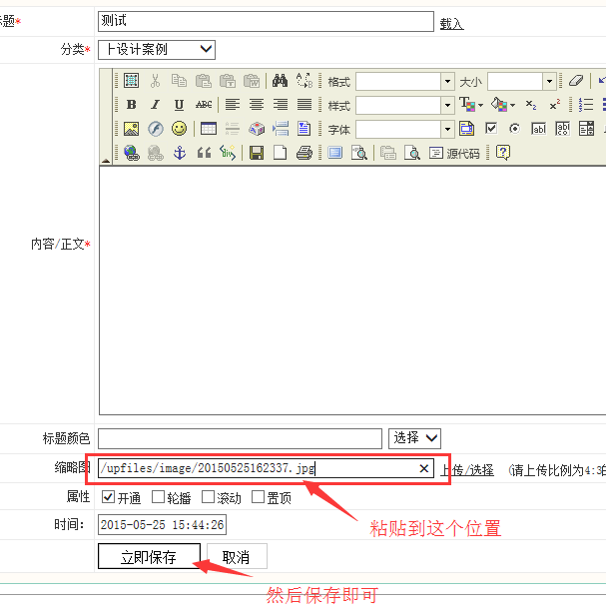This screenshot has width=606, height=612.
Task: Switch to 源代码 source view
Action: [454, 153]
